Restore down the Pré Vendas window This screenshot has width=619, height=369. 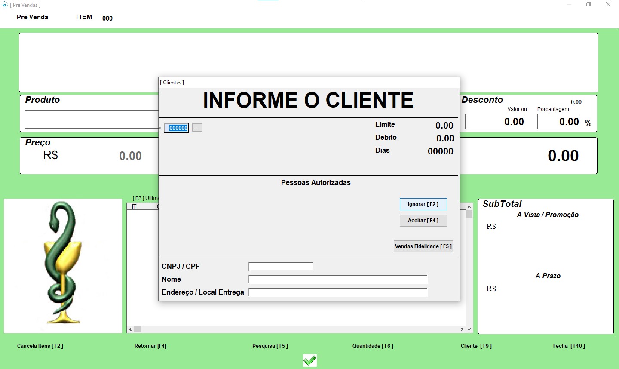pos(588,5)
